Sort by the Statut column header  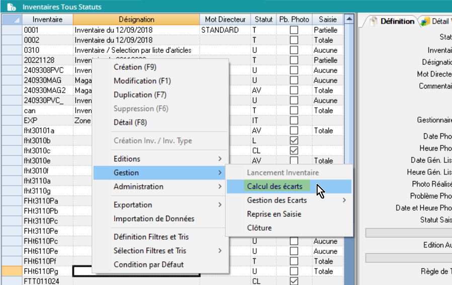click(x=263, y=20)
